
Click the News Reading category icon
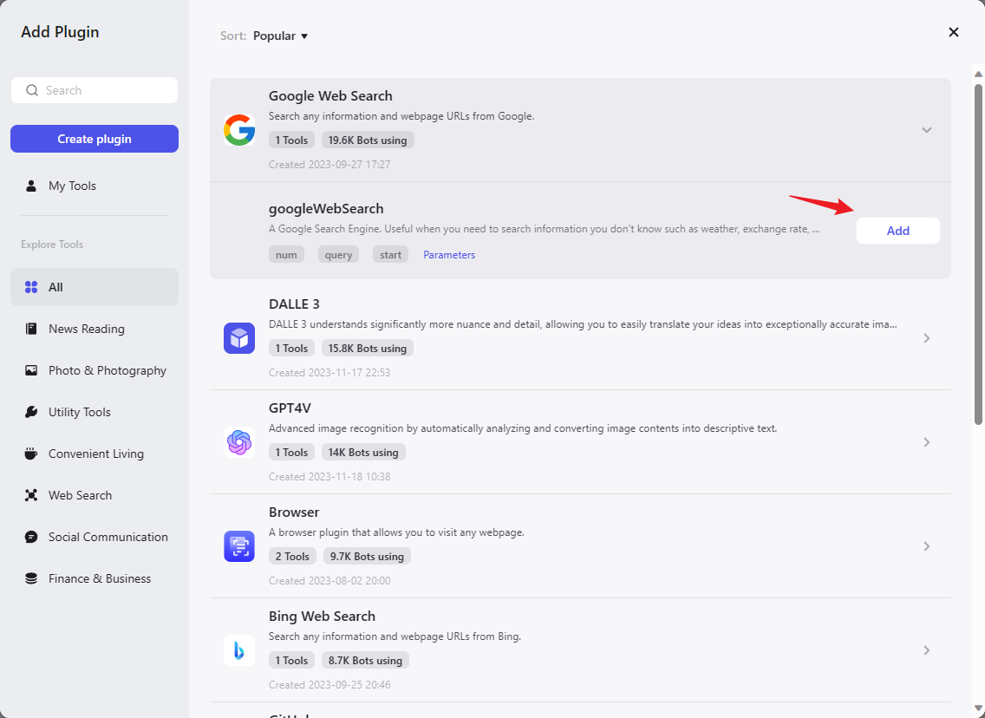click(x=31, y=329)
